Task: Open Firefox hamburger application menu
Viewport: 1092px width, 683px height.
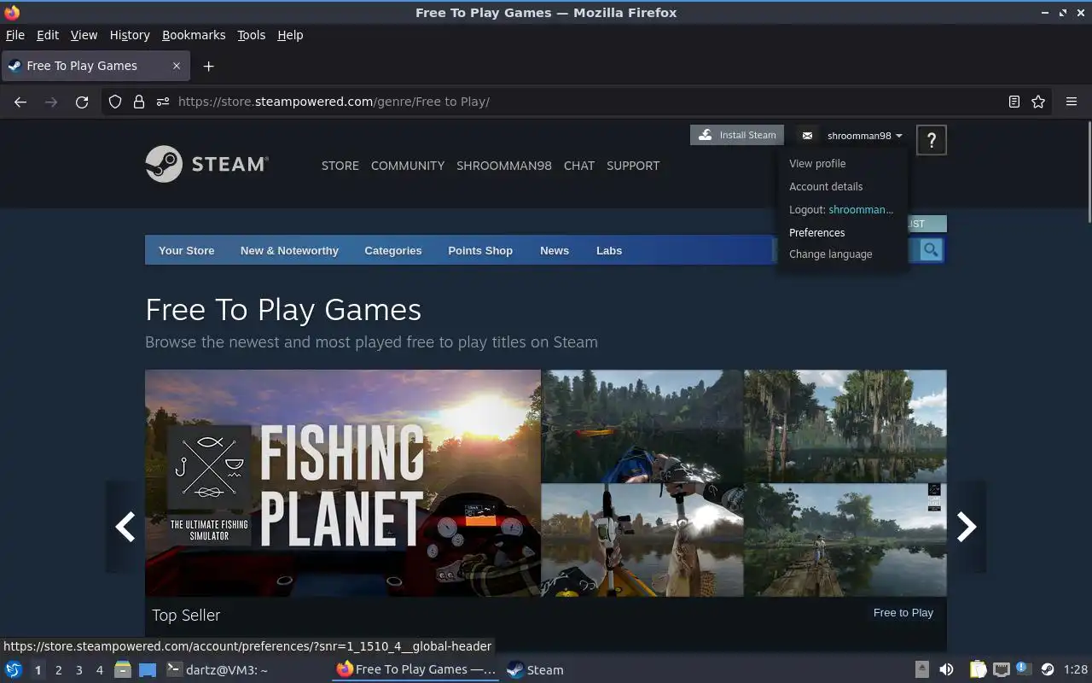Action: [x=1072, y=102]
